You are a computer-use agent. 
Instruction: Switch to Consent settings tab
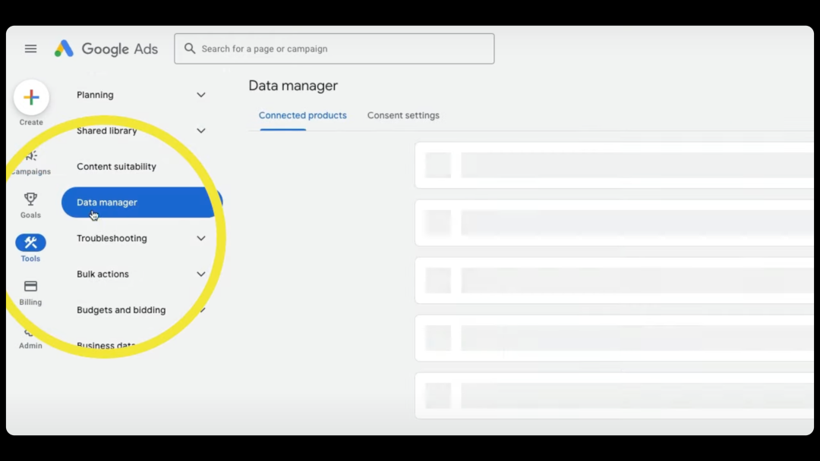403,115
